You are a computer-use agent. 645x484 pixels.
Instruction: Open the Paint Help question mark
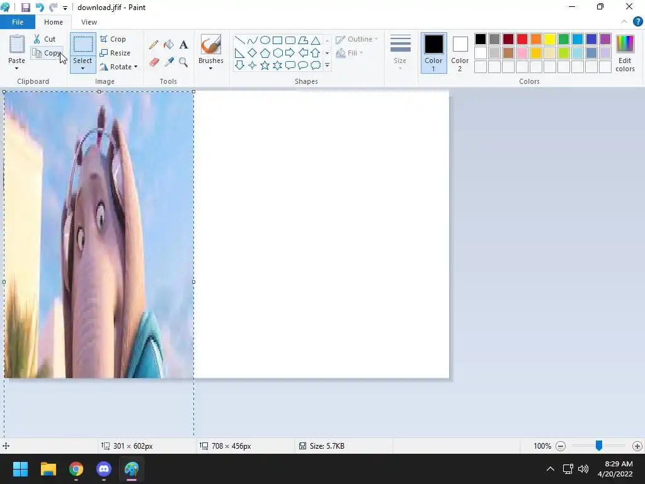click(x=637, y=22)
